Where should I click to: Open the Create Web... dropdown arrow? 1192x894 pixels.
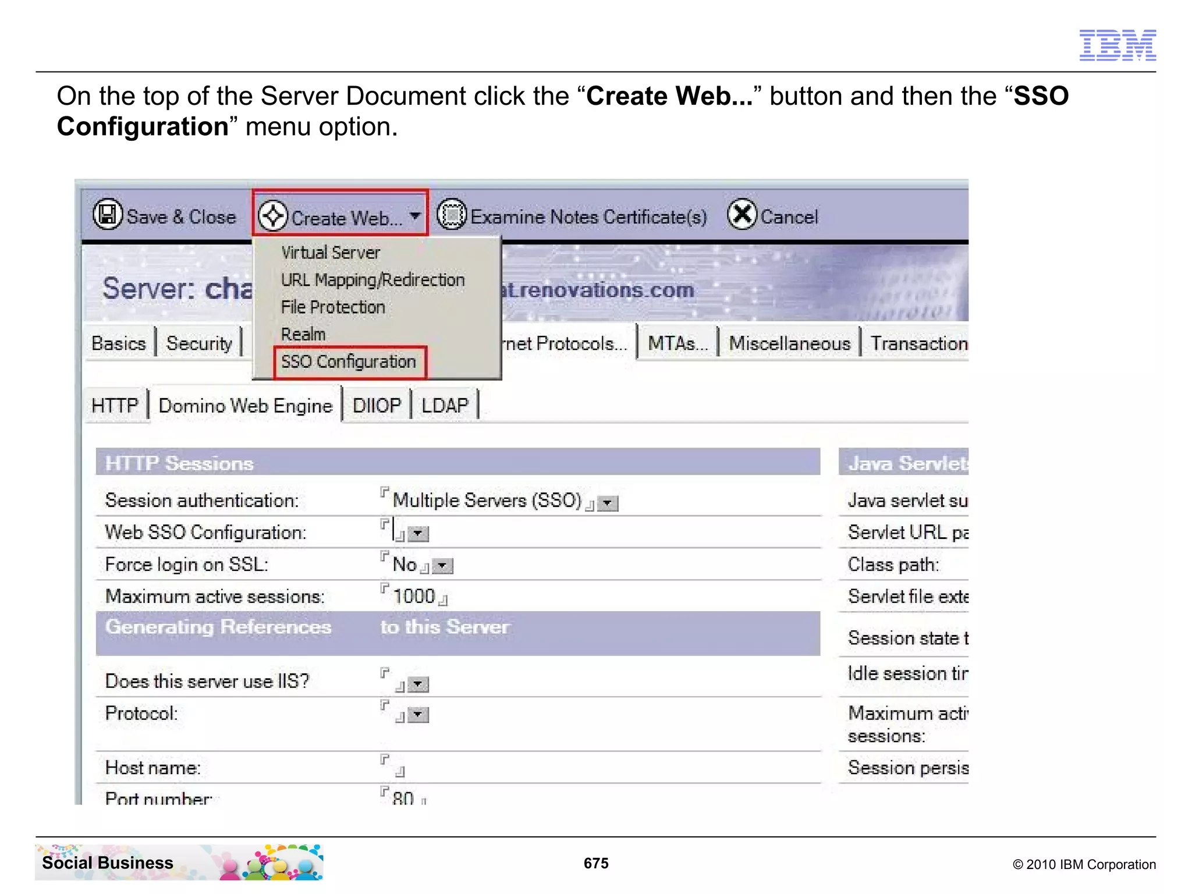415,216
